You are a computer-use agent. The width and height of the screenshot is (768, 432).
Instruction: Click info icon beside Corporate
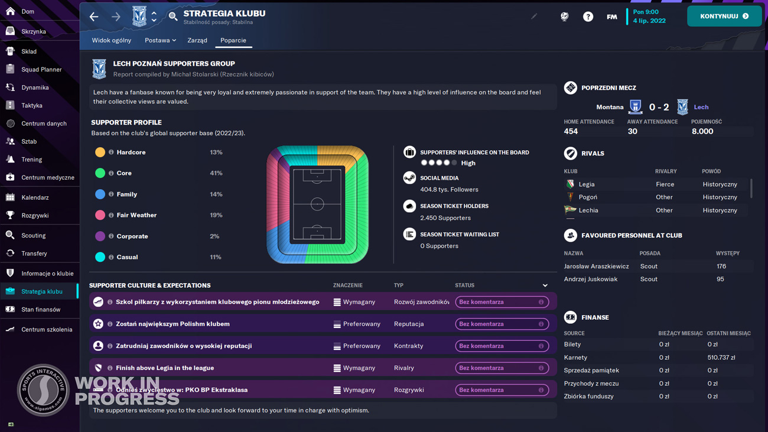111,236
